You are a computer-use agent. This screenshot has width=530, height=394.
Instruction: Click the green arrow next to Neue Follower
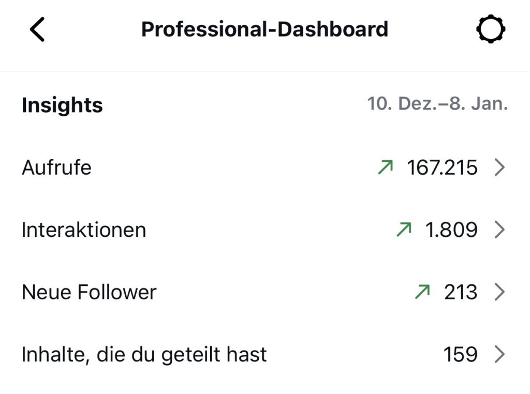[x=422, y=292]
